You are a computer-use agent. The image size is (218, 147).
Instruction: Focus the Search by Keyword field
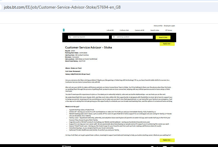pos(89,37)
